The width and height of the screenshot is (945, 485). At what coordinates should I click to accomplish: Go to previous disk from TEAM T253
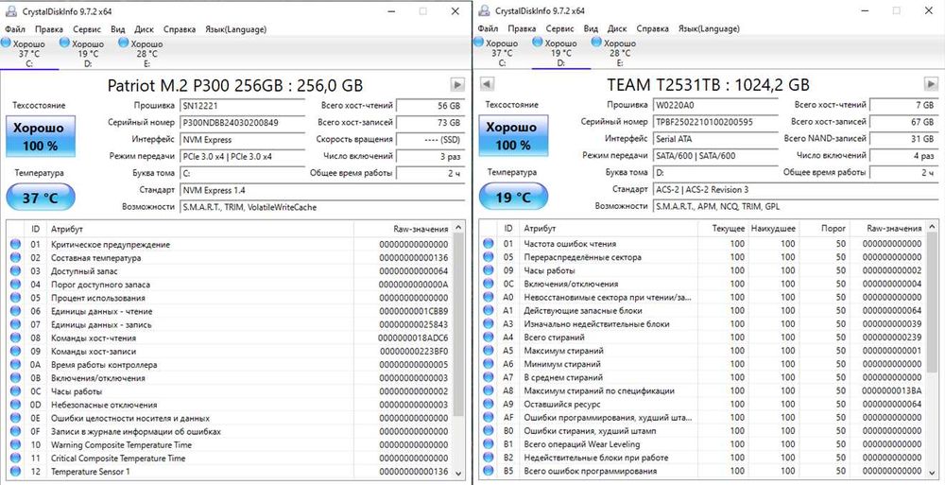tap(488, 84)
